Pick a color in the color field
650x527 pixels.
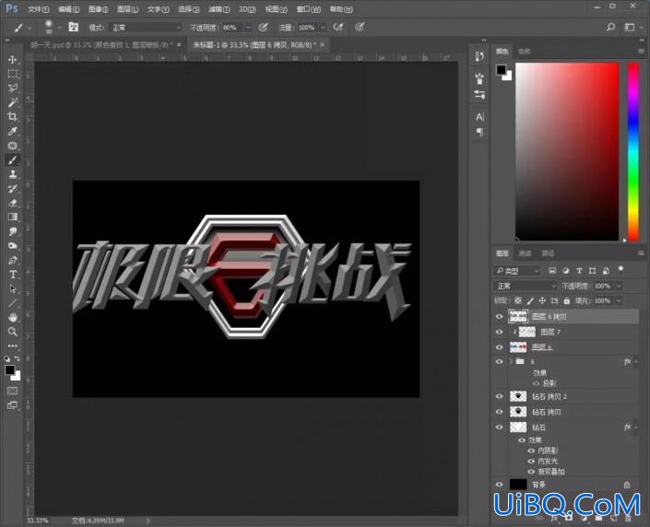pyautogui.click(x=567, y=151)
